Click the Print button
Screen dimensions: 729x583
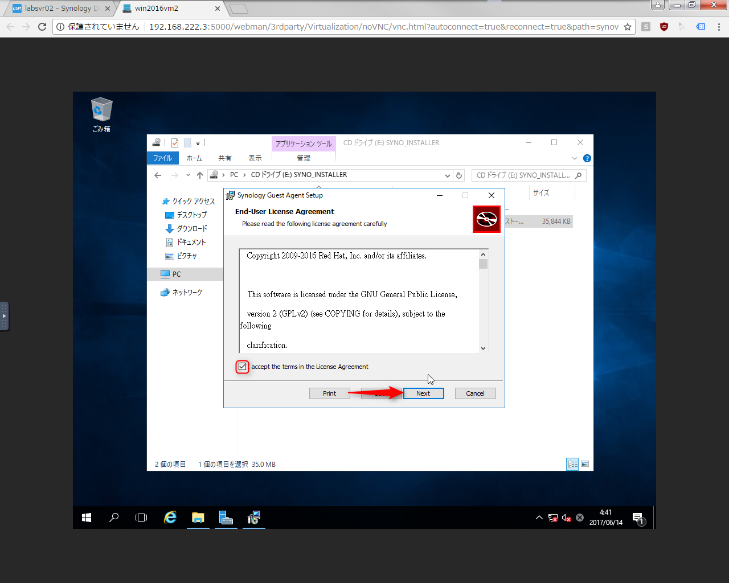click(x=329, y=393)
